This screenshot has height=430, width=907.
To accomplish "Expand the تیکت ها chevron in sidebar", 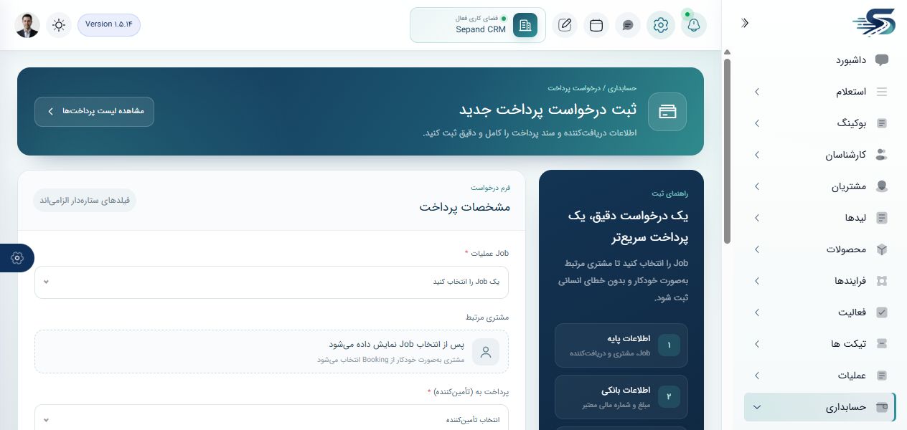I will coord(756,344).
